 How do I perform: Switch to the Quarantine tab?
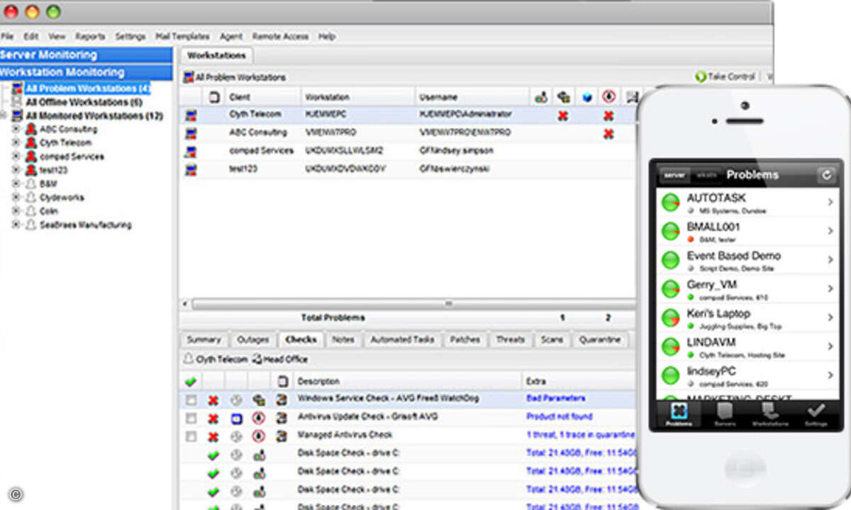(x=600, y=340)
